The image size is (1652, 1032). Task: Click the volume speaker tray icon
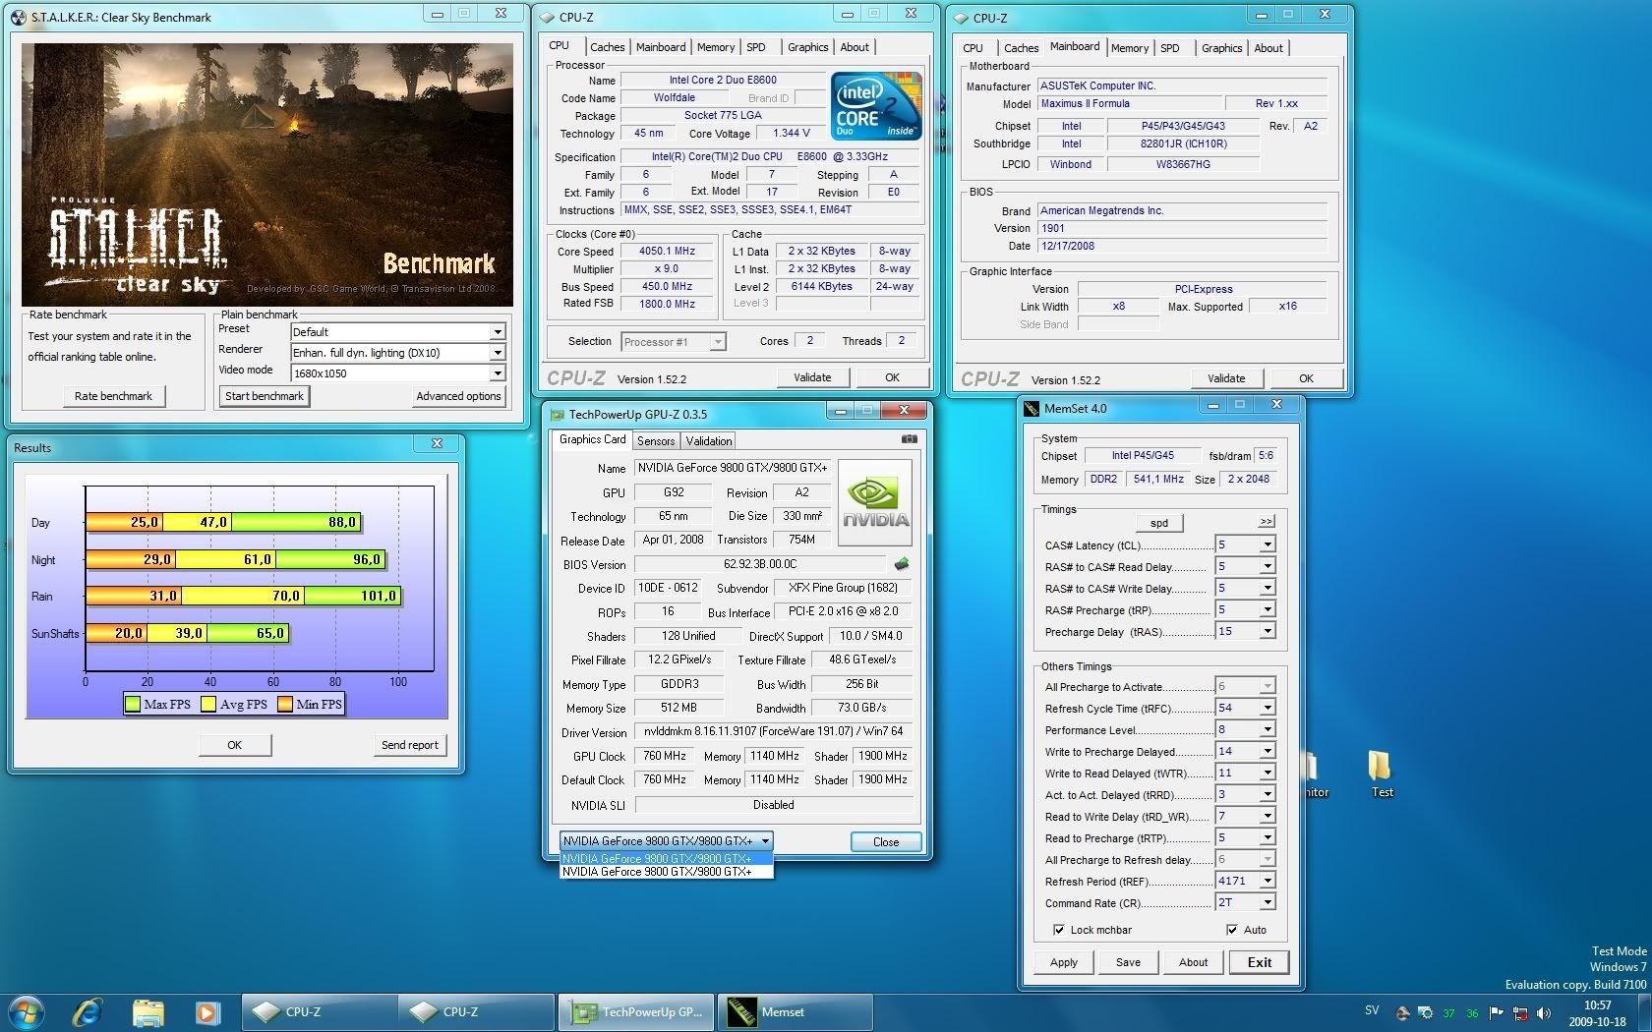(x=1544, y=1012)
